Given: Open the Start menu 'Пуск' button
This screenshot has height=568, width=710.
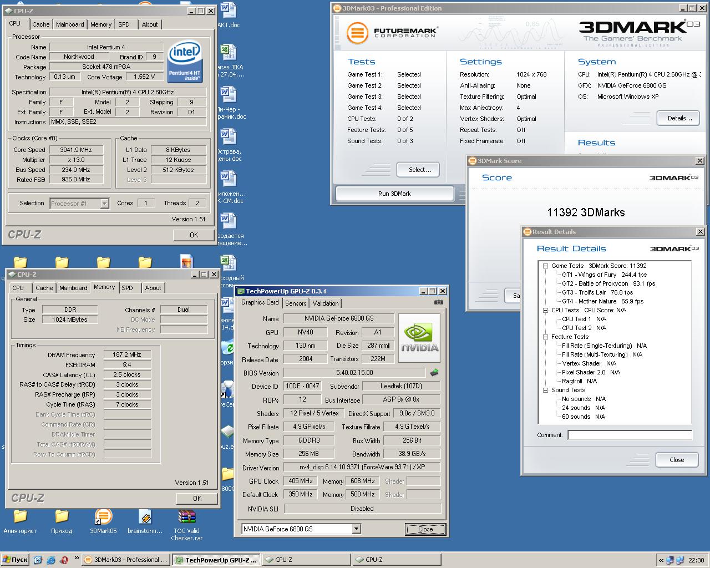Looking at the screenshot, I should pos(15,560).
